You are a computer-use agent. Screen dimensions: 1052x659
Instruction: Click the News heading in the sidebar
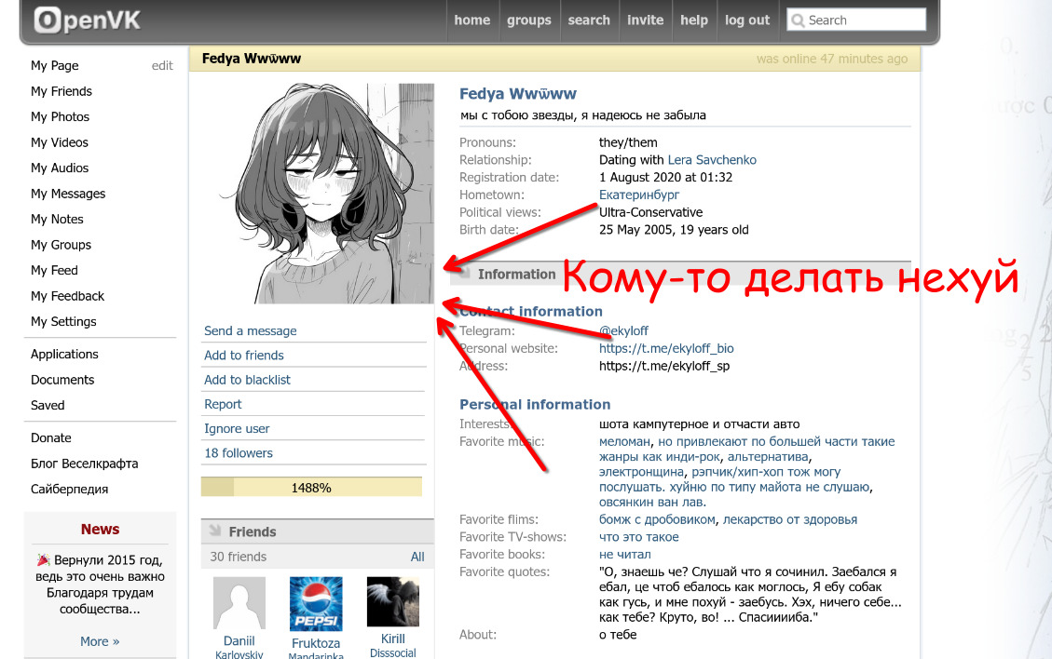(x=100, y=529)
